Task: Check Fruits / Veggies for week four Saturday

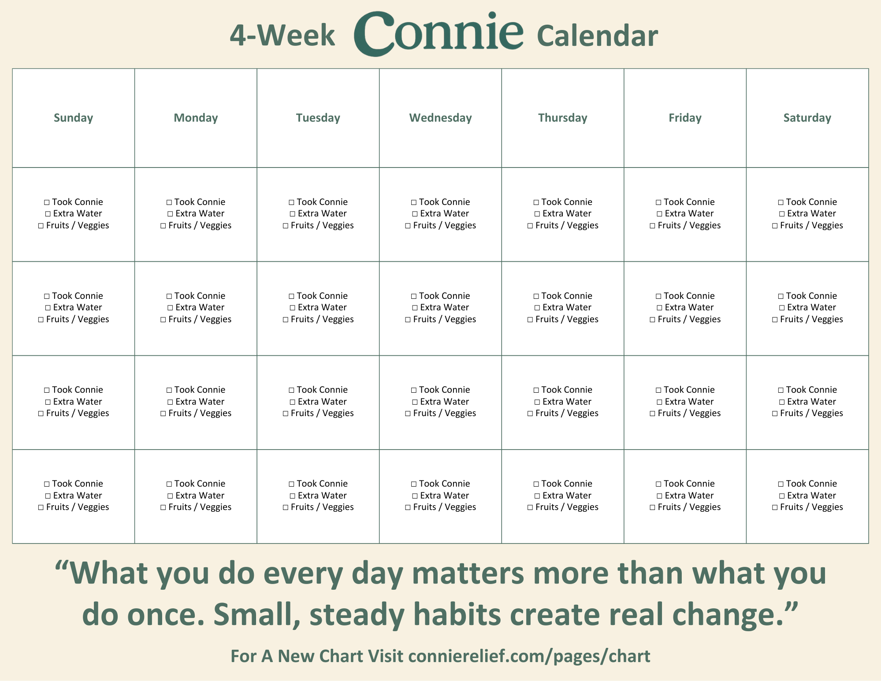Action: pyautogui.click(x=775, y=508)
